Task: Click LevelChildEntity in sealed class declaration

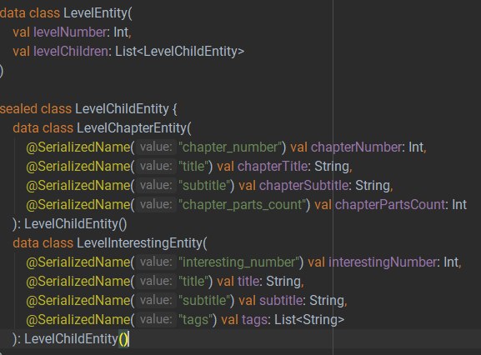Action: point(122,109)
